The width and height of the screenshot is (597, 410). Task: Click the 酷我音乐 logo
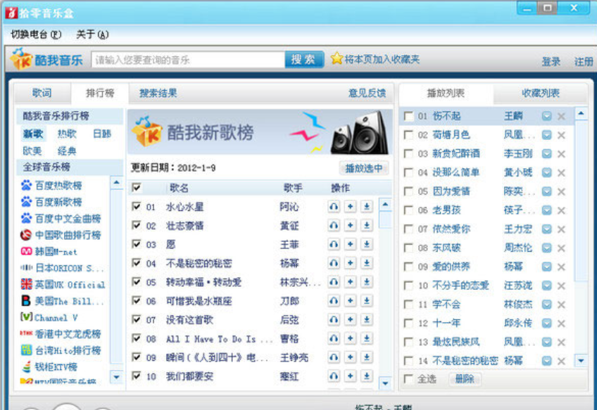[46, 59]
